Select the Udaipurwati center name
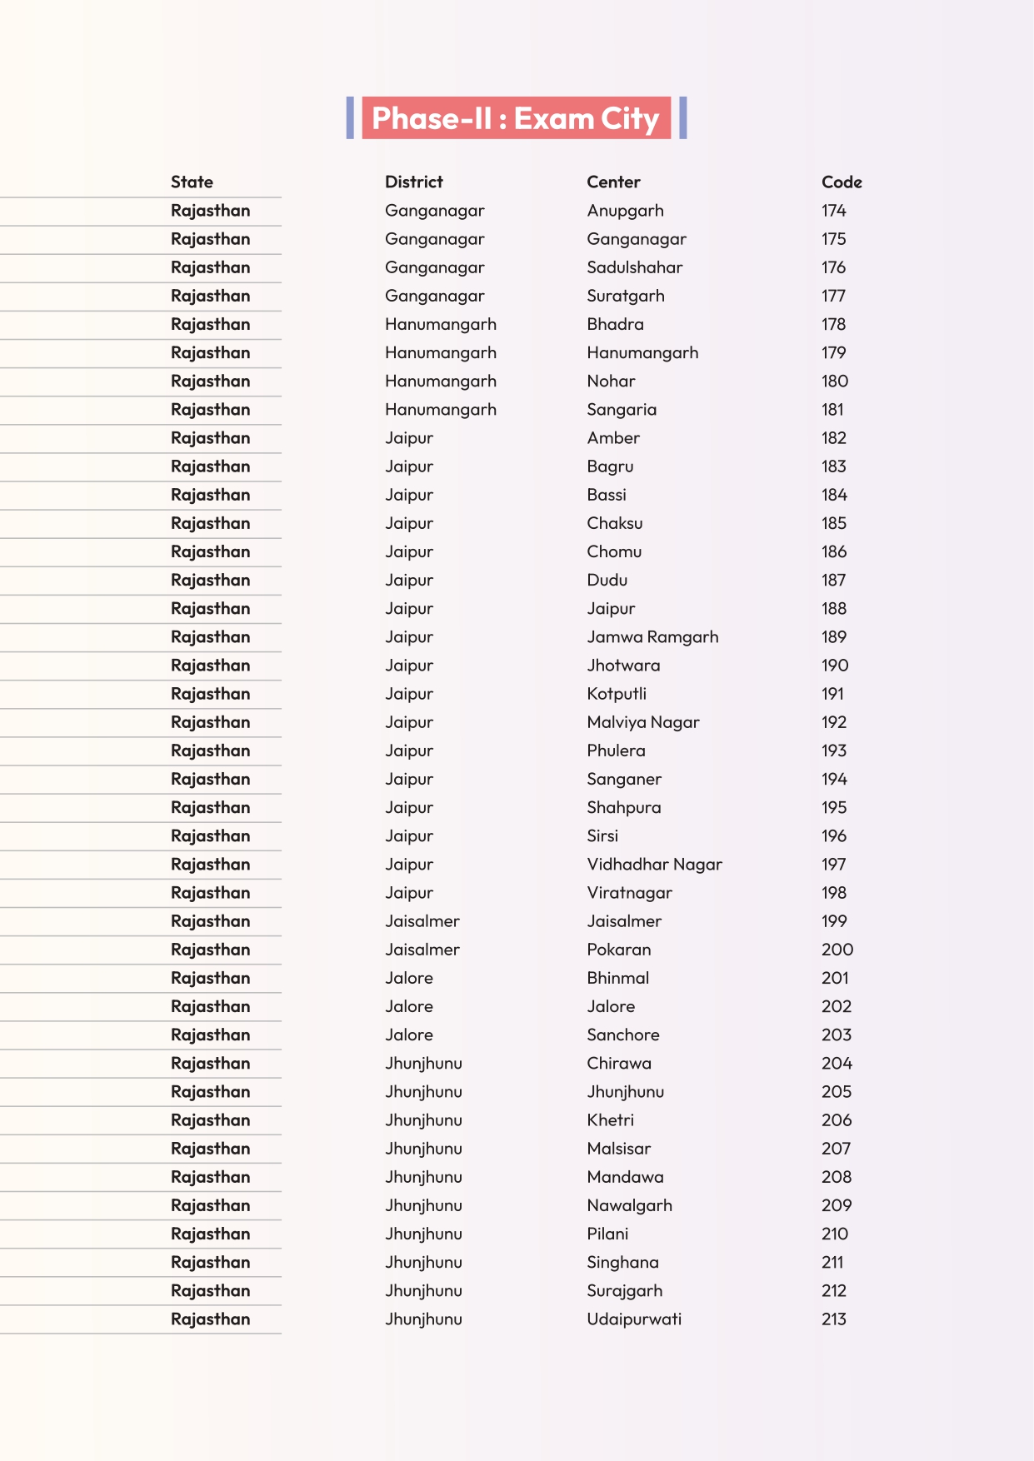Screen dimensions: 1034x1461 point(633,1319)
